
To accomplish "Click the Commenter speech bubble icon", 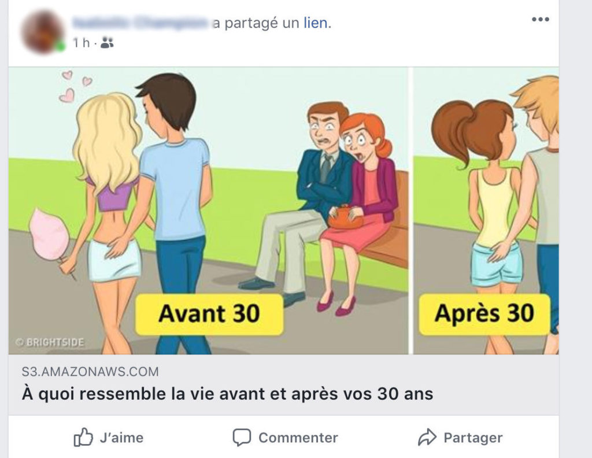I will [x=242, y=438].
